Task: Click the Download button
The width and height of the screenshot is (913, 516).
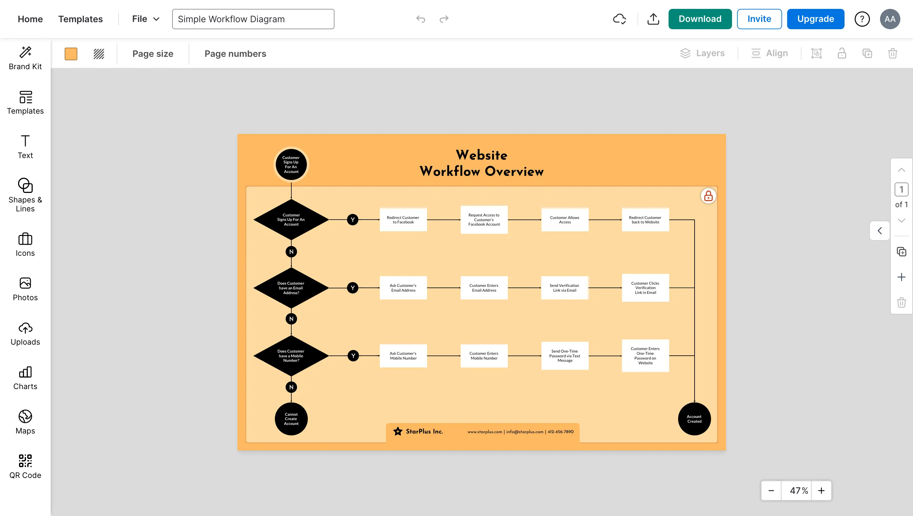Action: click(700, 19)
